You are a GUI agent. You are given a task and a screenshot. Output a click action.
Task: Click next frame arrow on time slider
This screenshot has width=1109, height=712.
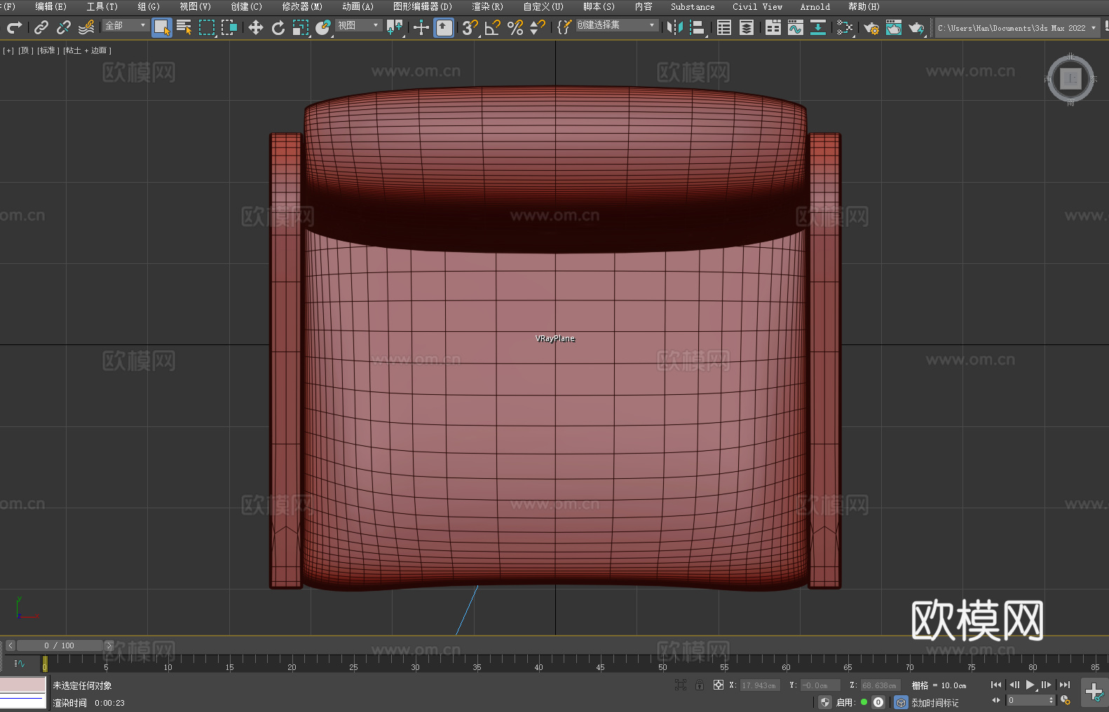109,645
